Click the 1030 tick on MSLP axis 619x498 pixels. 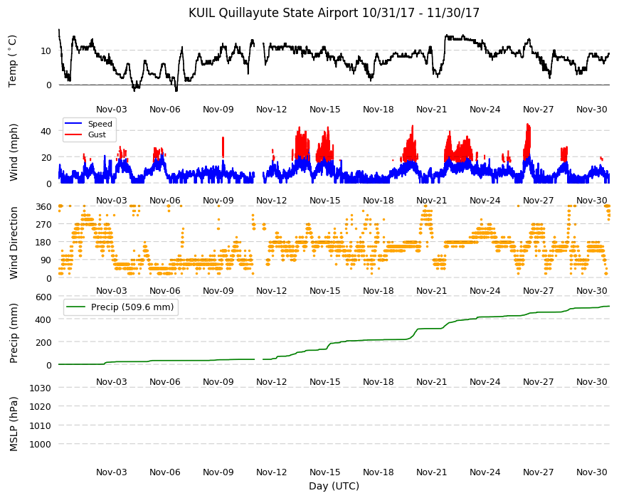(x=41, y=388)
